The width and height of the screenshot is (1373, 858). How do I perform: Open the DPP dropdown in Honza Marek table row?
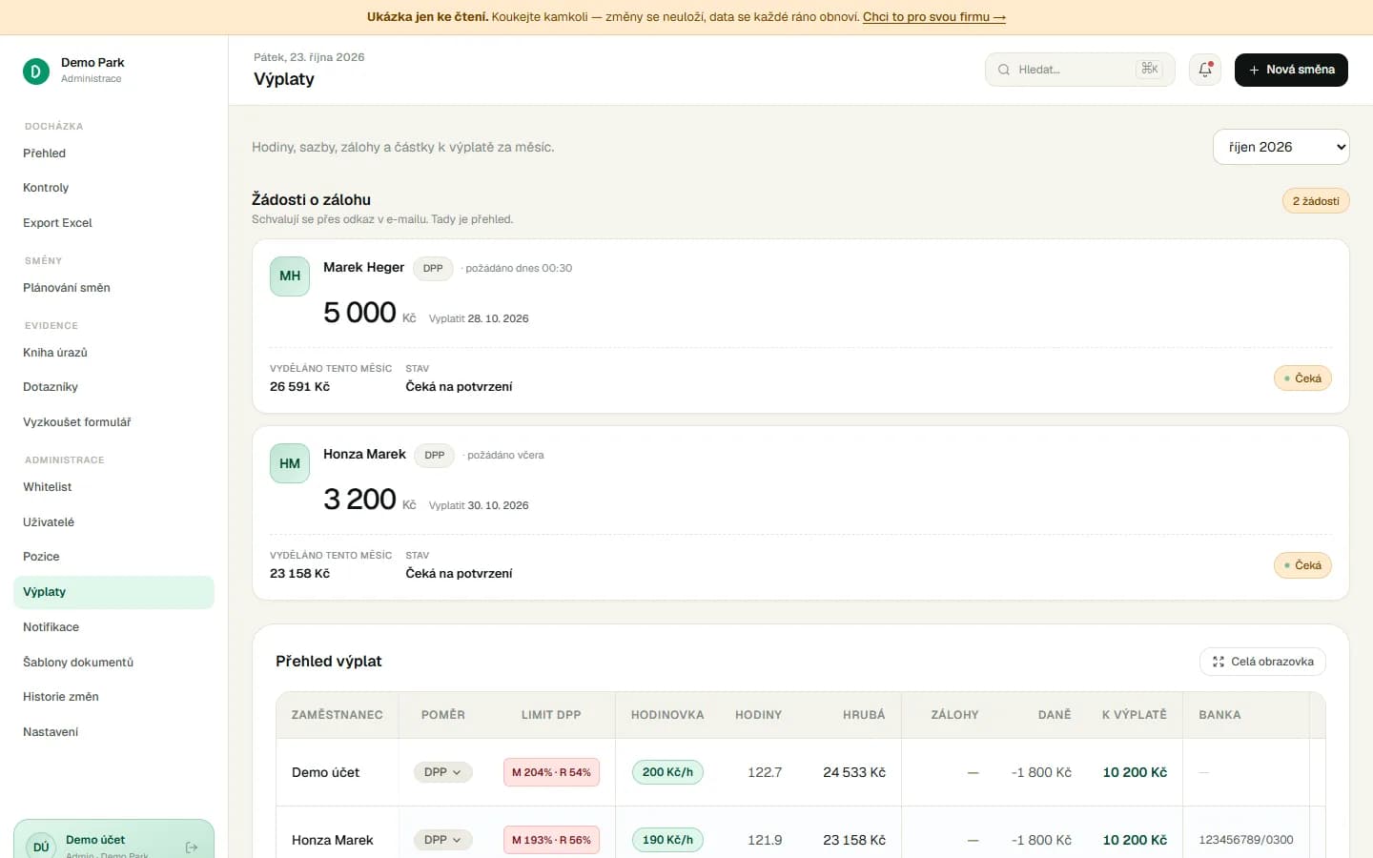click(442, 840)
